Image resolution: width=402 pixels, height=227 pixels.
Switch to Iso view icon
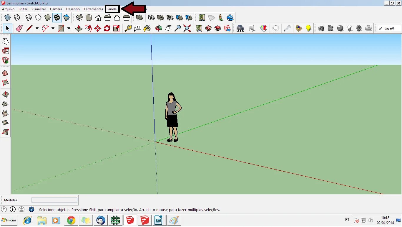pyautogui.click(x=79, y=18)
